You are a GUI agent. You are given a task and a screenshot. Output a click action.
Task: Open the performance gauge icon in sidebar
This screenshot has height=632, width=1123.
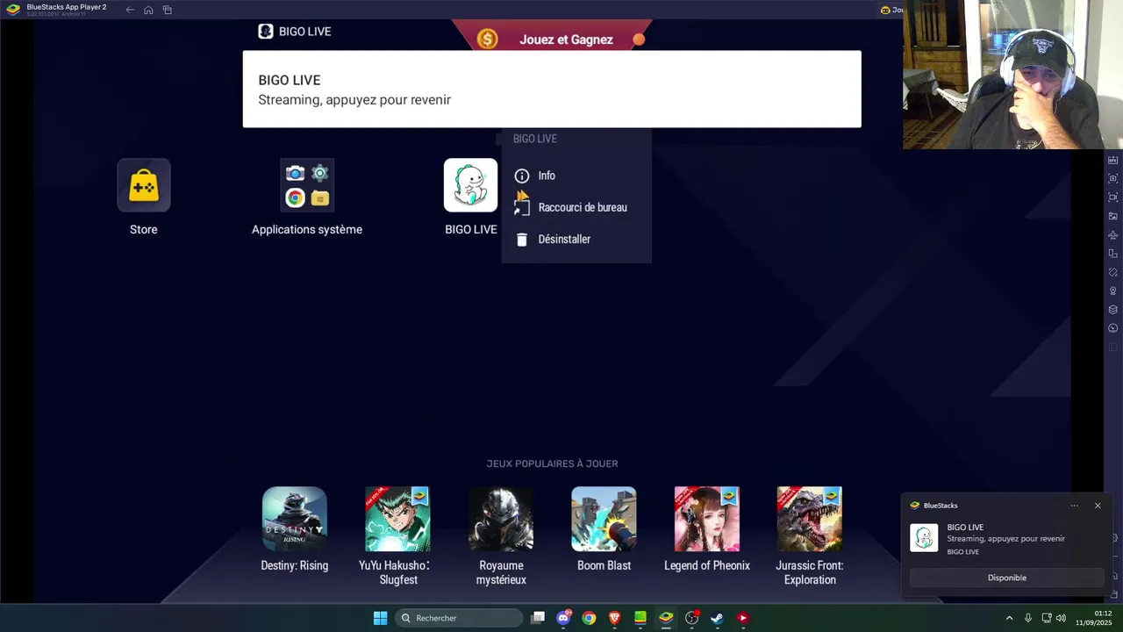tap(1113, 328)
